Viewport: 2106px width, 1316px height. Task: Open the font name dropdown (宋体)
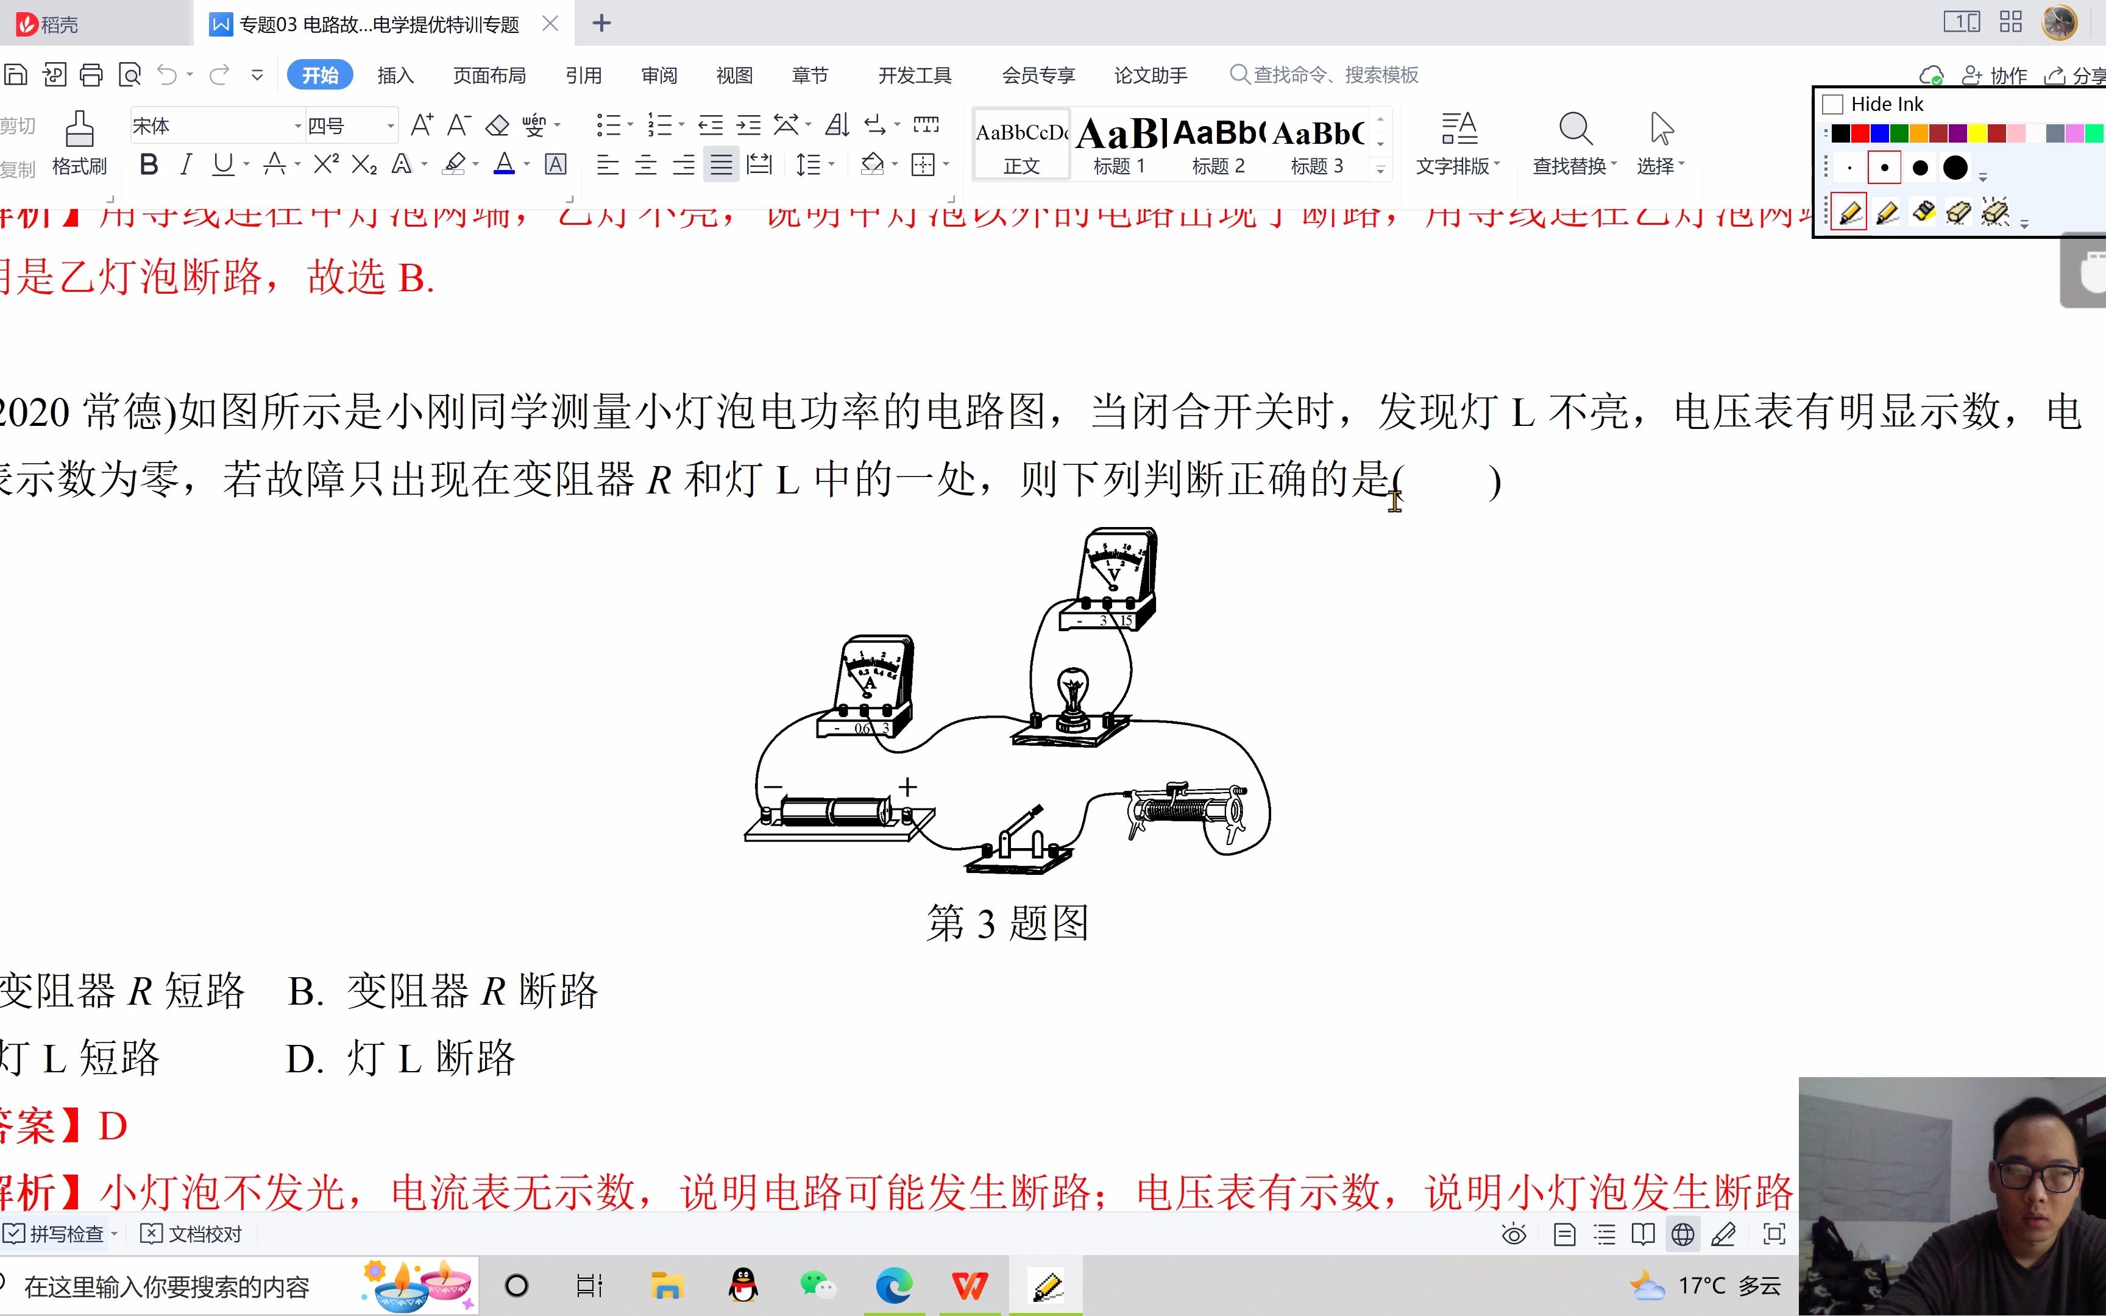[299, 126]
